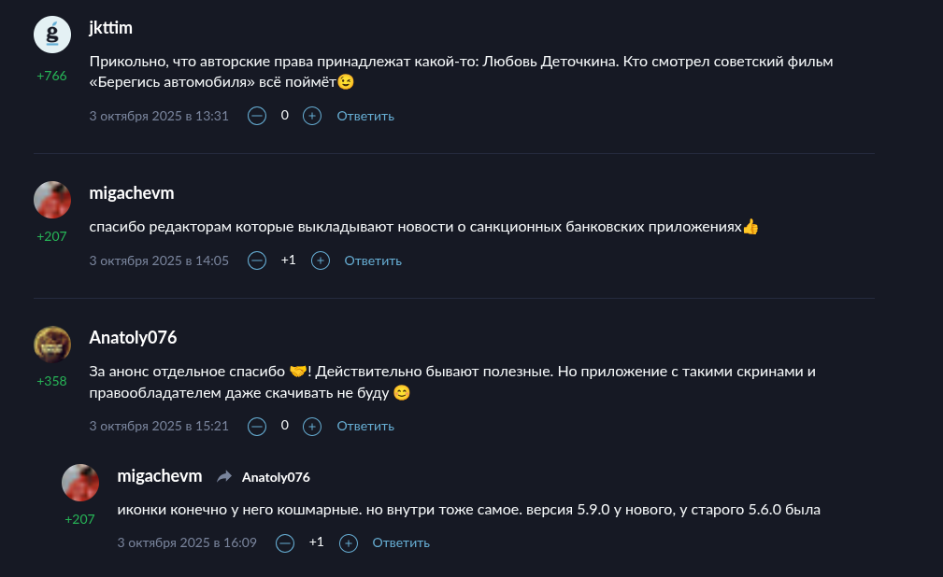Open the timestamp 3 октября 2025 в 15:21

point(159,426)
